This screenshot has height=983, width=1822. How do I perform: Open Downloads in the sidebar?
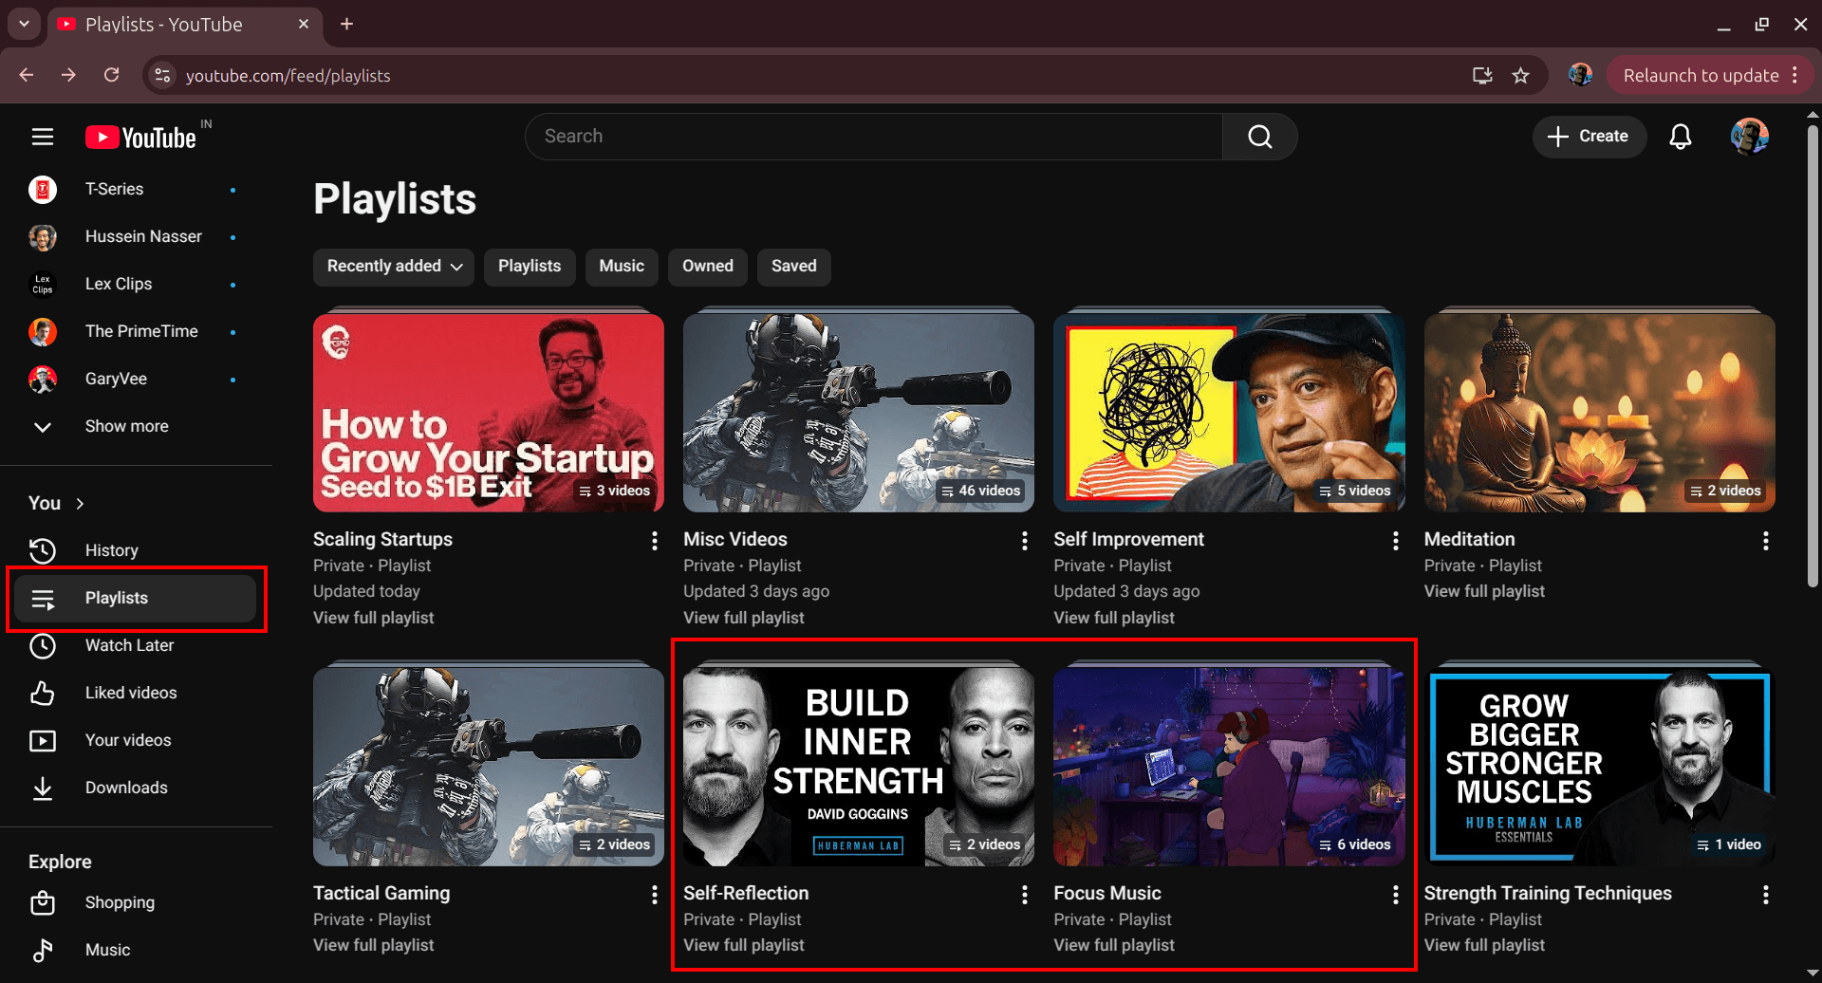pyautogui.click(x=126, y=788)
